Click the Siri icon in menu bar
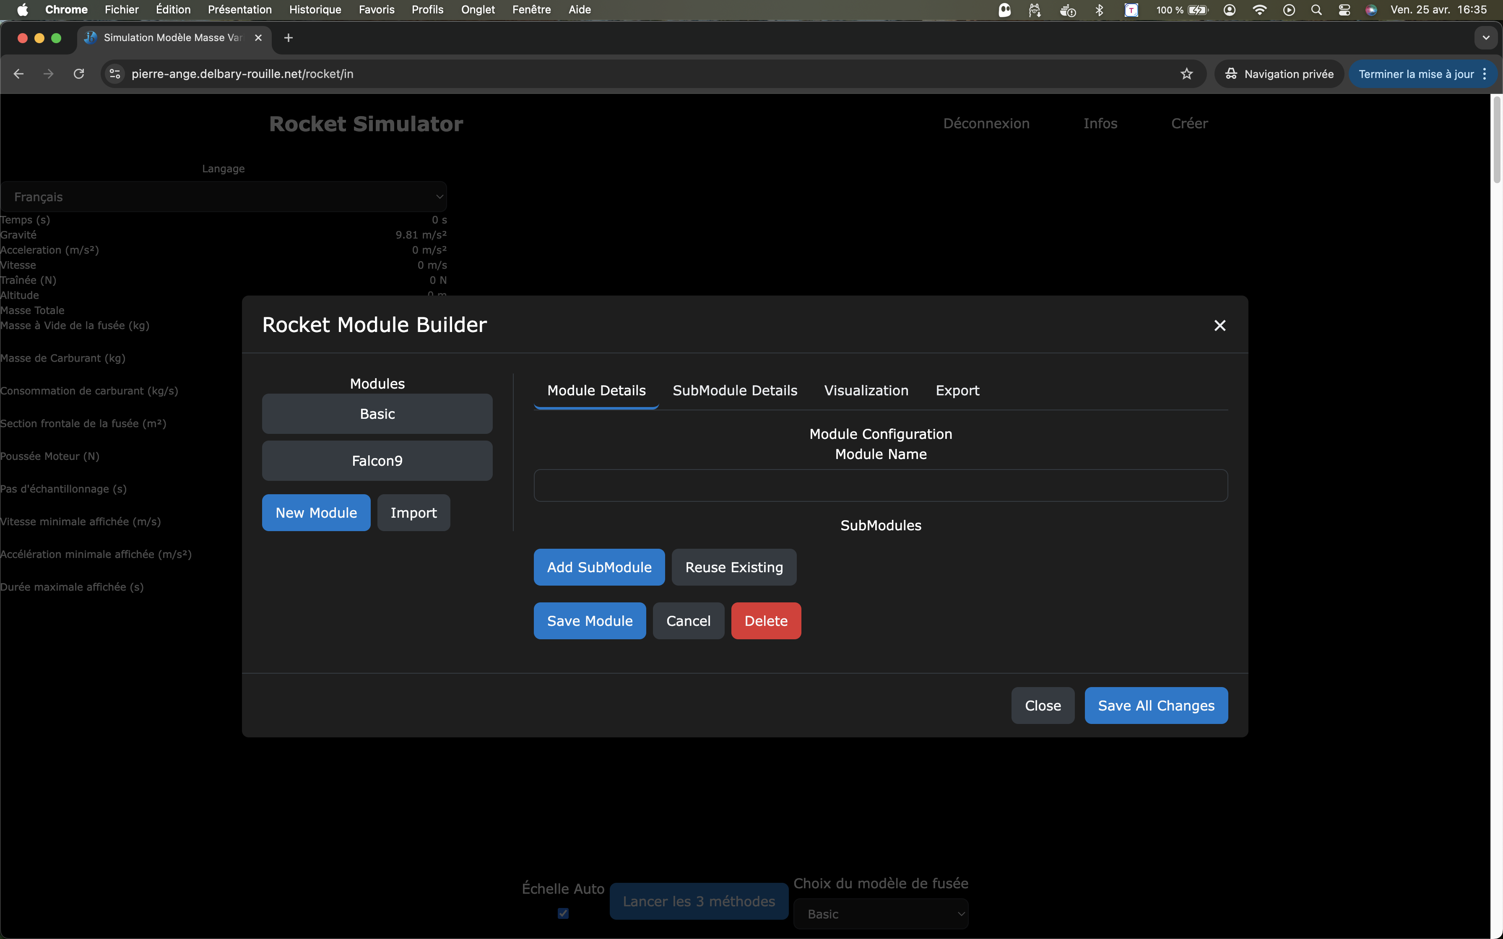The image size is (1503, 939). 1371,9
